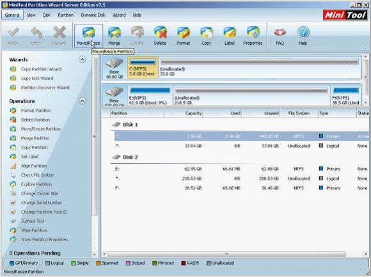Select the E: partition row
Image resolution: width=371 pixels, height=277 pixels.
242,169
